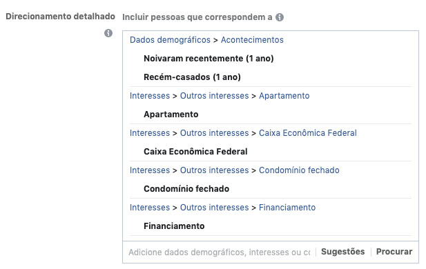
Task: Click Outros interesses link in Apartamento row
Action: tap(214, 96)
